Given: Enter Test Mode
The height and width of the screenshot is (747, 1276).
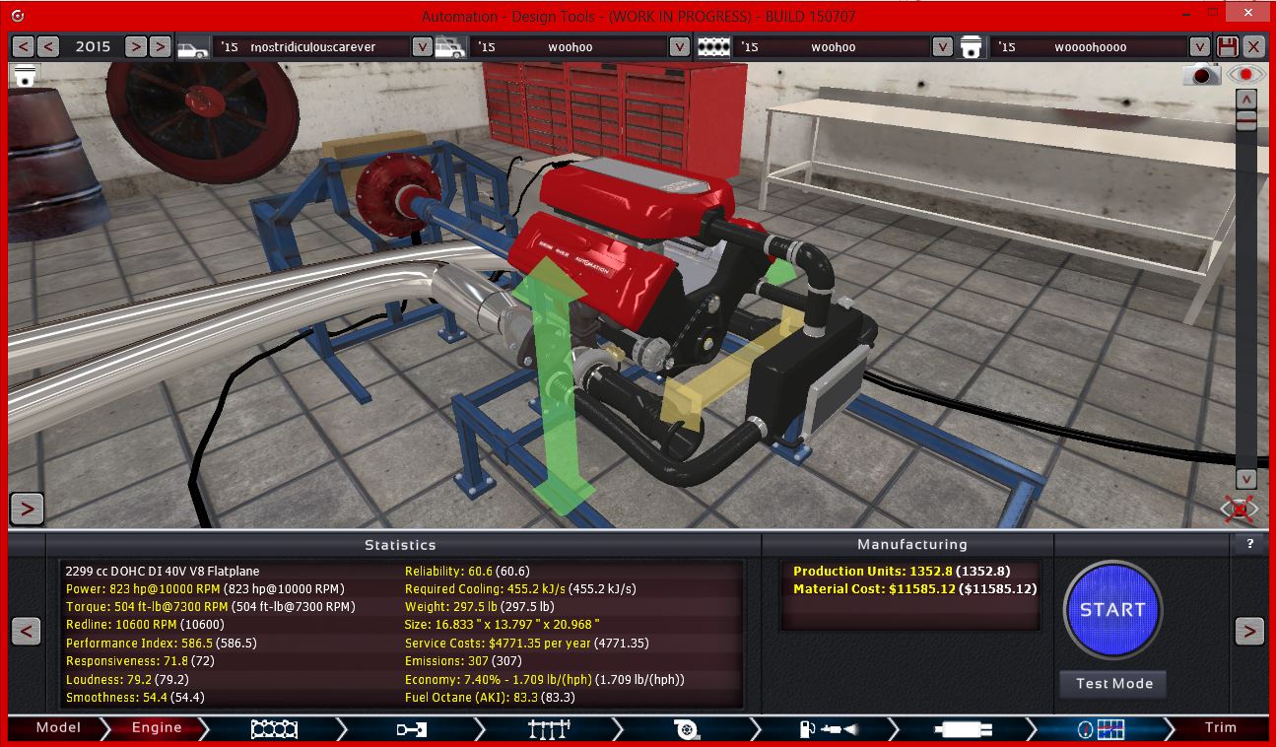Looking at the screenshot, I should pos(1111,684).
